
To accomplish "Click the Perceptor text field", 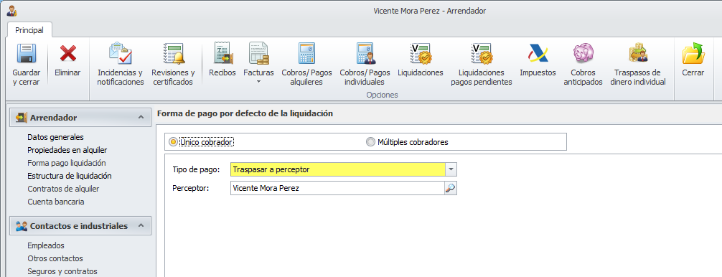I will pyautogui.click(x=337, y=188).
